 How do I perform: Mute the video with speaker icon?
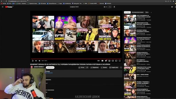39,61
